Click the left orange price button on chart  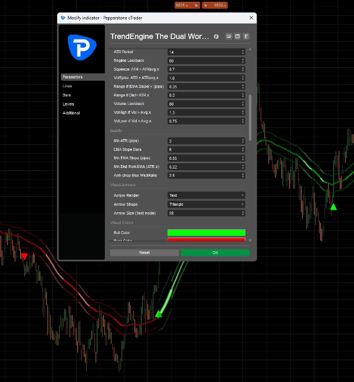pos(187,5)
